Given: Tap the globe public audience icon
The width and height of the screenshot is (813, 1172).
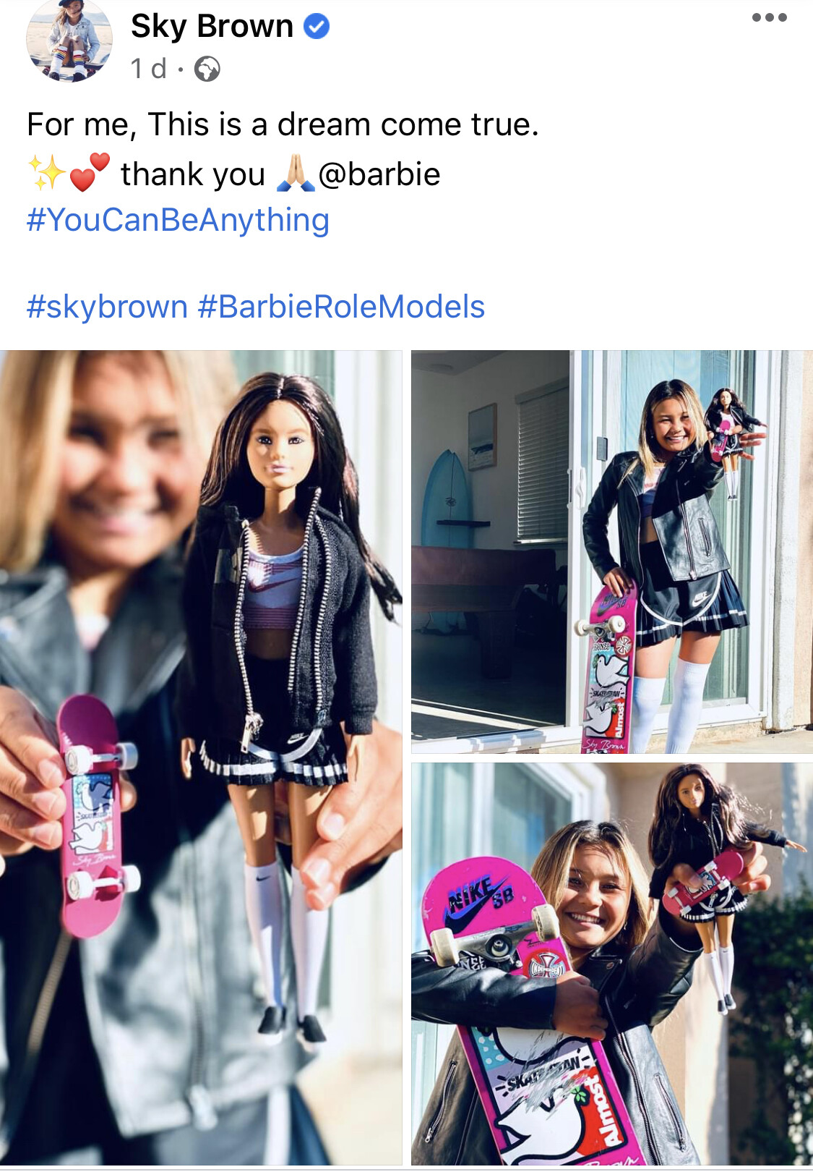Looking at the screenshot, I should pos(207,69).
